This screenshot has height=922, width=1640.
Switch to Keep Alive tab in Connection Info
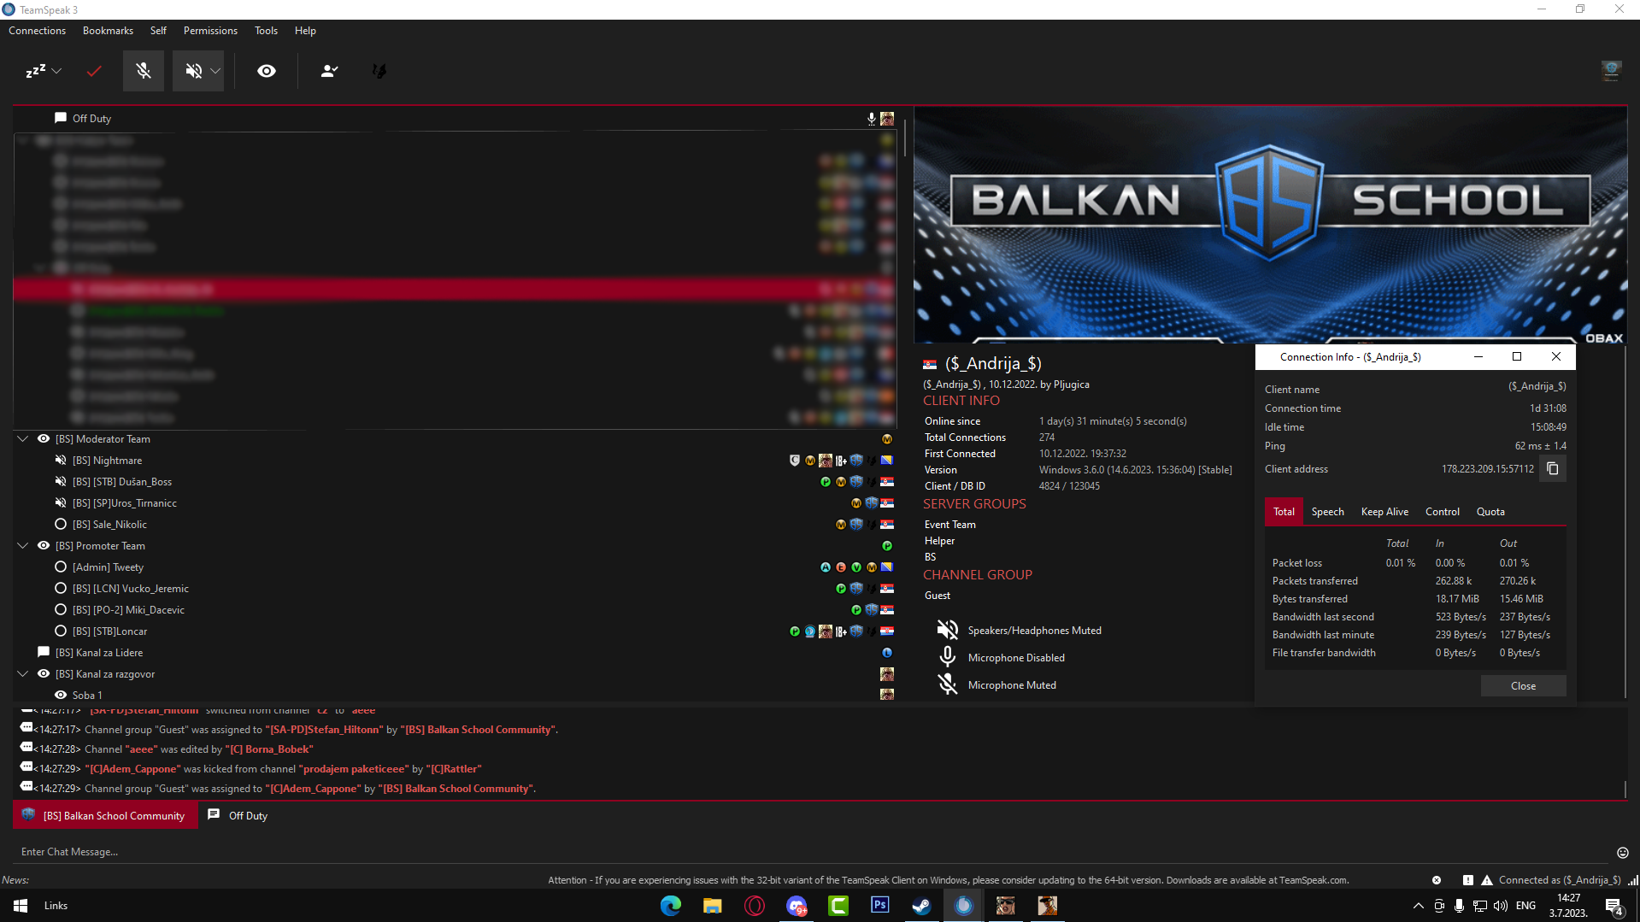(1384, 512)
